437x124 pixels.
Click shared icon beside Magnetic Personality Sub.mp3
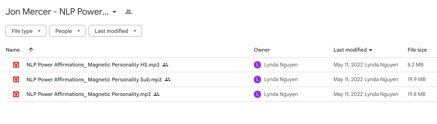tap(168, 79)
